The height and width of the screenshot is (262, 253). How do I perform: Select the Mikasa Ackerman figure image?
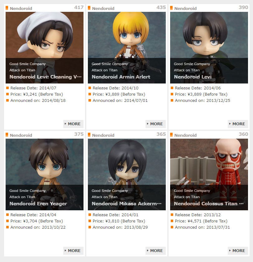coord(127,174)
